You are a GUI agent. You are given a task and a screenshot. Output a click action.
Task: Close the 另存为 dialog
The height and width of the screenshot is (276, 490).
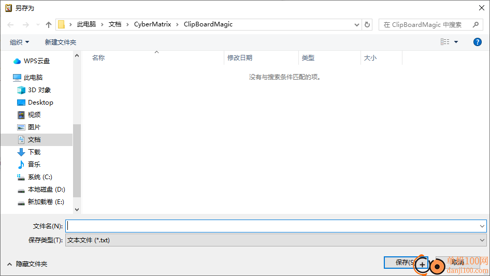tap(482, 8)
